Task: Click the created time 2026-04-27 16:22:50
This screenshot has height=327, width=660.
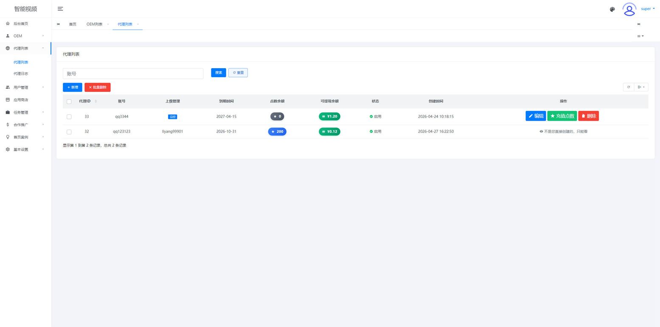Action: (x=435, y=132)
